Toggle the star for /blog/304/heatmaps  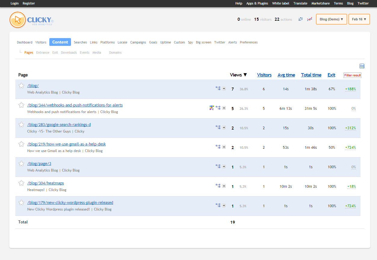21,183
